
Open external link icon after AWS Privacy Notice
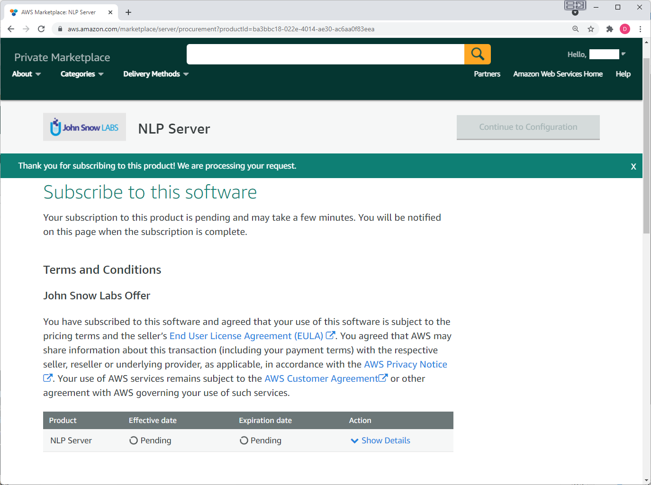click(48, 378)
